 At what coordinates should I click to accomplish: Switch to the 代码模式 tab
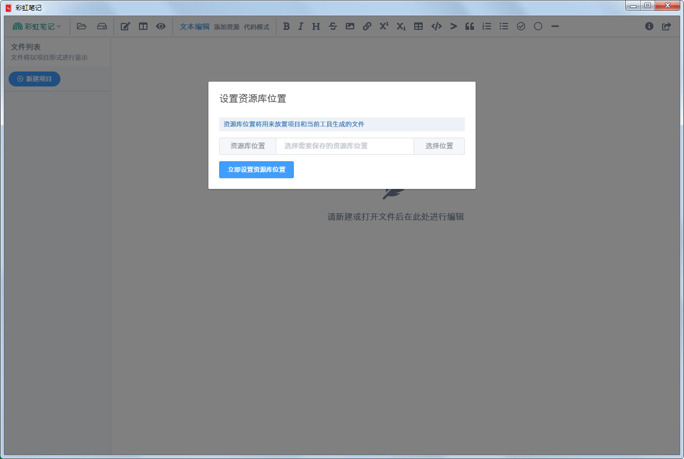pos(256,27)
